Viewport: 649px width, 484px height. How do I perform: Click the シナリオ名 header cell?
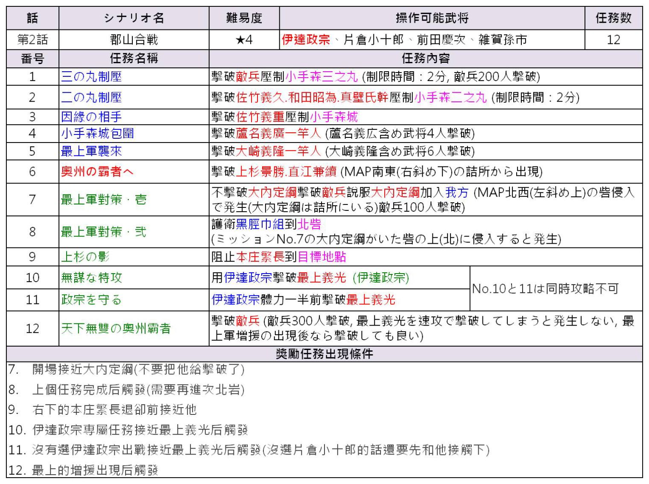point(134,18)
